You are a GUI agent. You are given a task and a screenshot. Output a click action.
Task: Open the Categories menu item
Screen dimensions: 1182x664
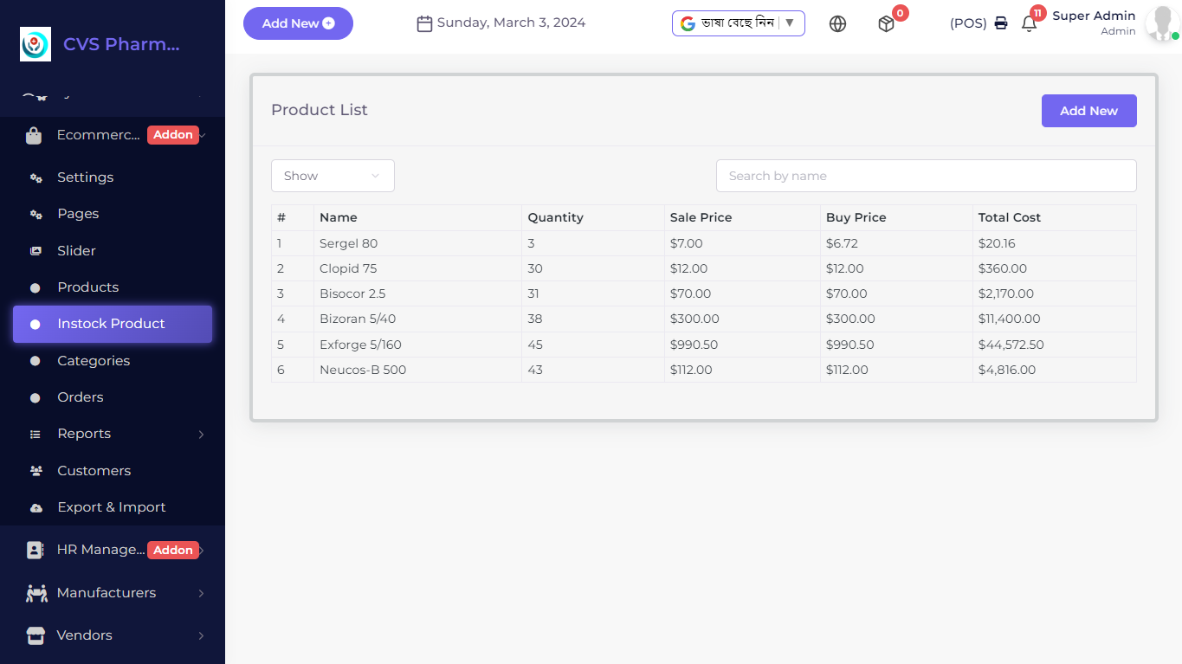coord(94,361)
